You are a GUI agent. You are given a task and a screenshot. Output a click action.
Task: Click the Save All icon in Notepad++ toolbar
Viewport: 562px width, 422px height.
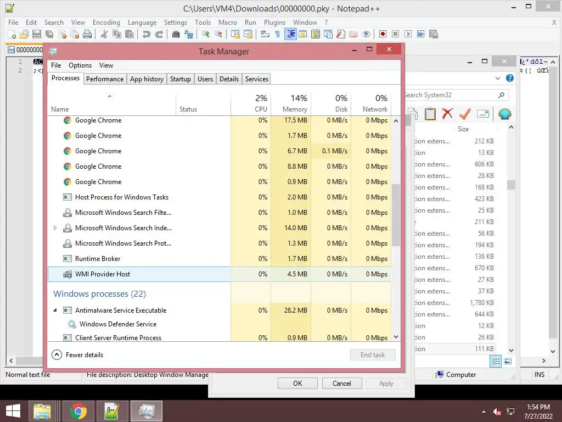pos(49,34)
